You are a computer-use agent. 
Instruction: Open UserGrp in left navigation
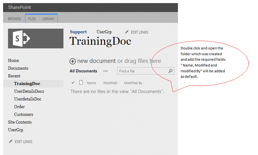point(16,130)
